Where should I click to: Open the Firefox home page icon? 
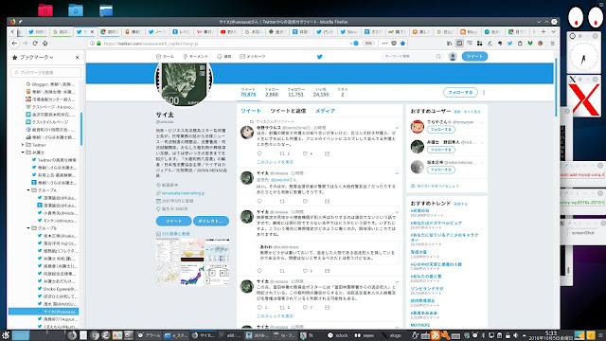click(x=45, y=44)
